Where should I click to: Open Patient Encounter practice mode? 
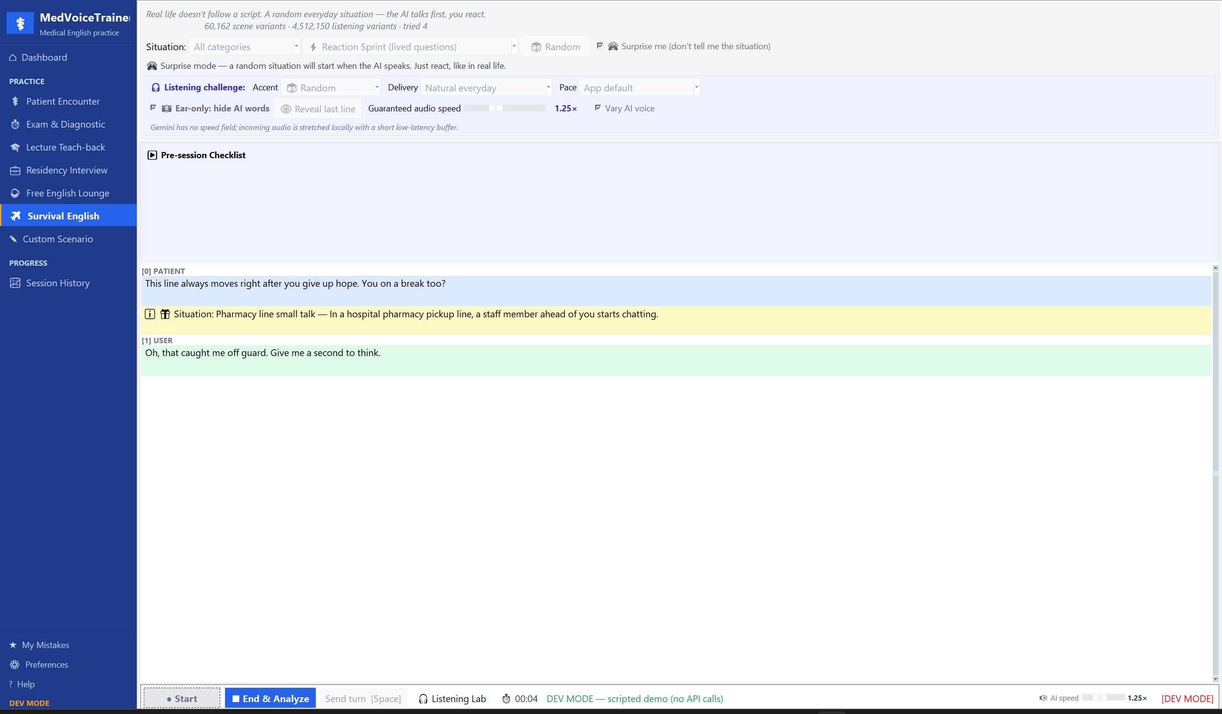tap(68, 101)
